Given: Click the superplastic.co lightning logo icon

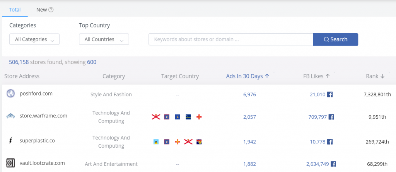Looking at the screenshot, I should pyautogui.click(x=10, y=140).
